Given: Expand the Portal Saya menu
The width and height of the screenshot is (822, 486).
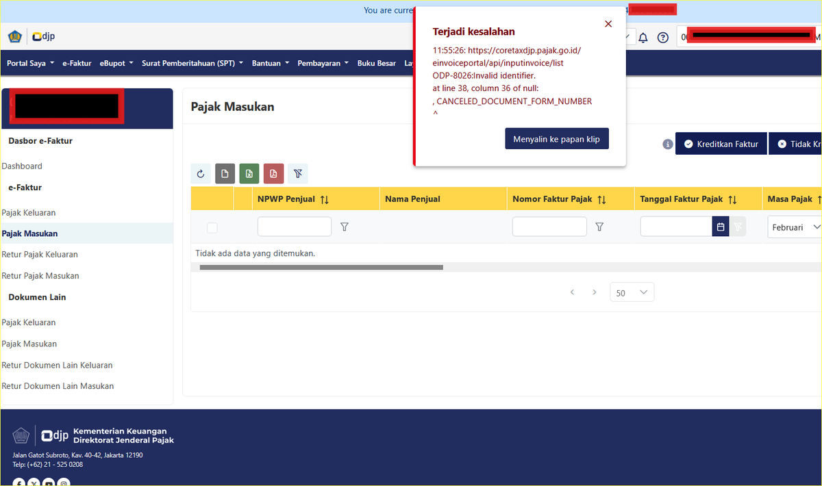Looking at the screenshot, I should click(x=30, y=63).
